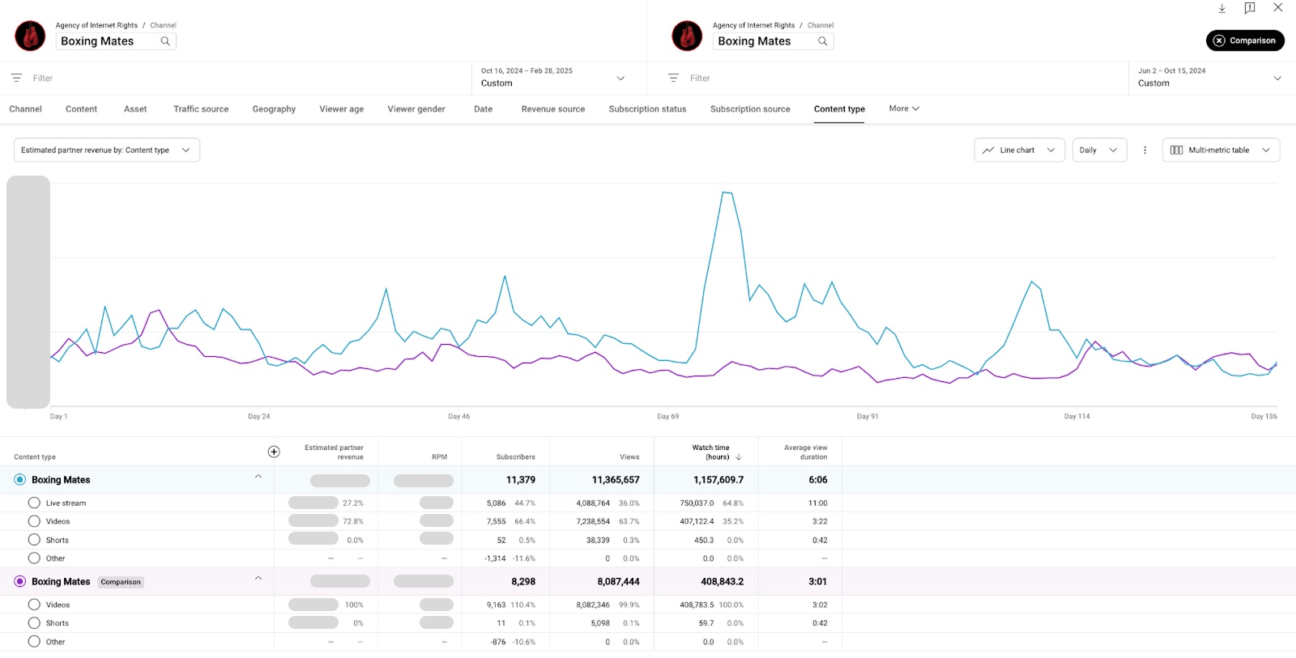This screenshot has width=1296, height=658.
Task: Open the Multi-metric table dropdown
Action: pos(1221,150)
